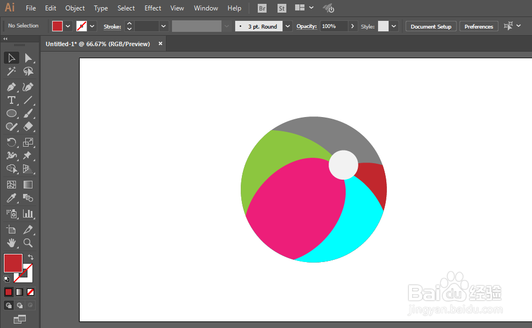532x328 pixels.
Task: Select the Symbol Sprayer tool
Action: 11,214
